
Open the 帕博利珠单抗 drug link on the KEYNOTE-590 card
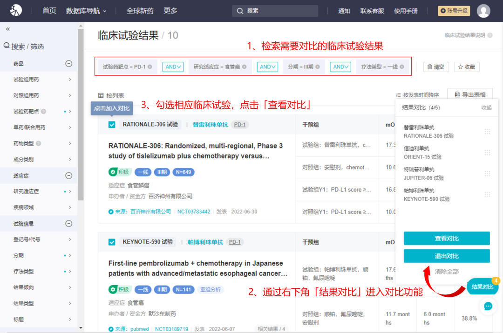tap(205, 242)
